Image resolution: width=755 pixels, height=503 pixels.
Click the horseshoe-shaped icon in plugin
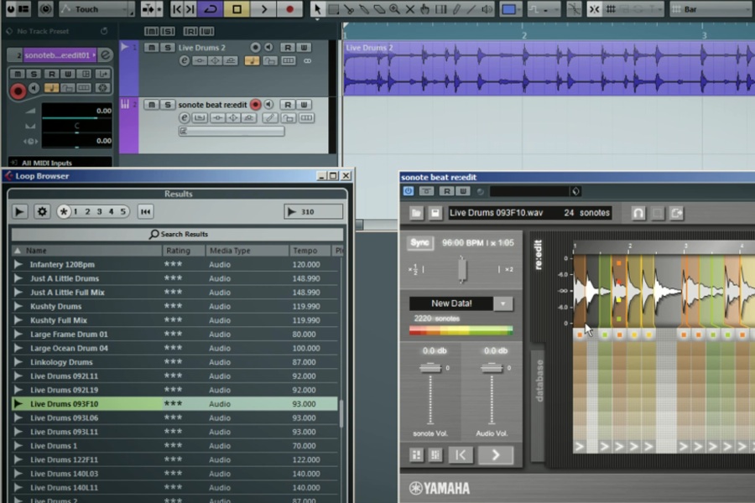(638, 213)
